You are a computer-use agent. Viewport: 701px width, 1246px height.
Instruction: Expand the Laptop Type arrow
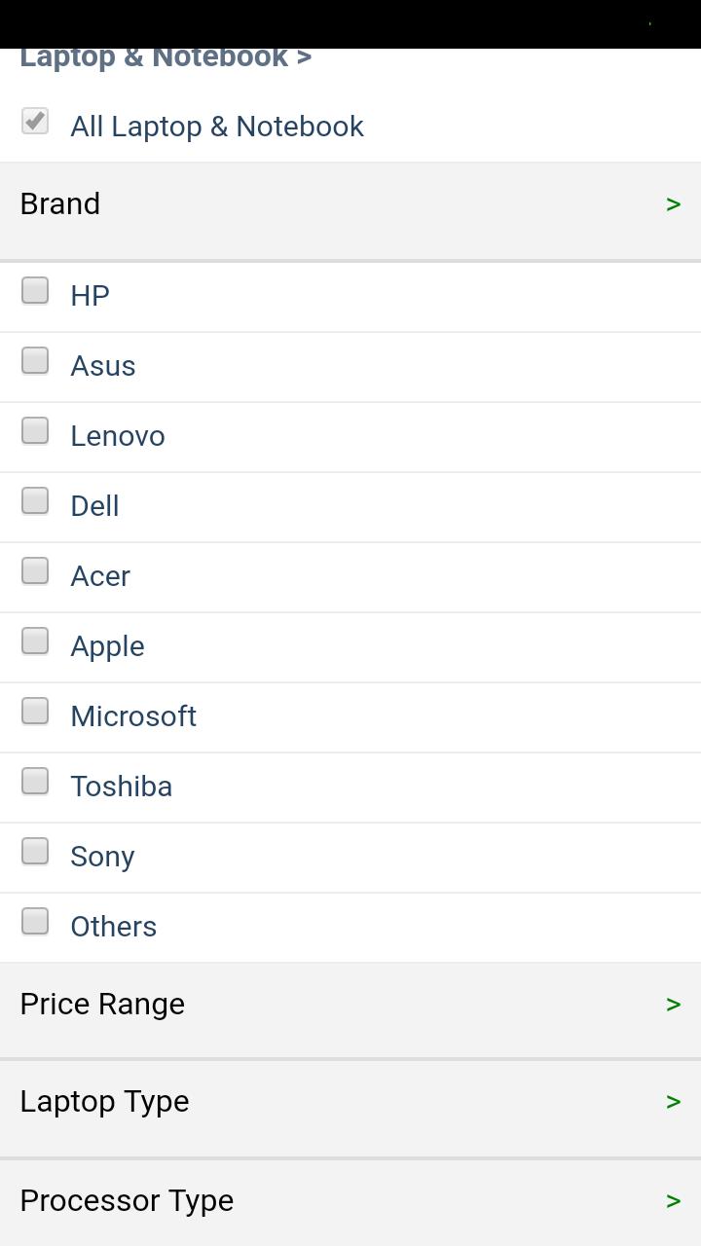(x=673, y=1102)
